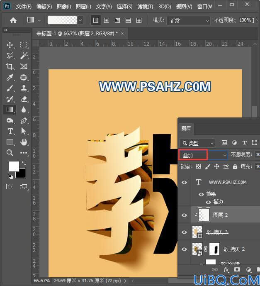Choose Reflected gradient style
Image resolution: width=260 pixels, height=286 pixels.
(x=128, y=20)
